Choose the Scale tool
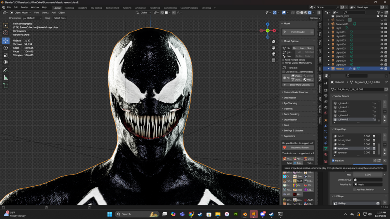 tap(5, 55)
